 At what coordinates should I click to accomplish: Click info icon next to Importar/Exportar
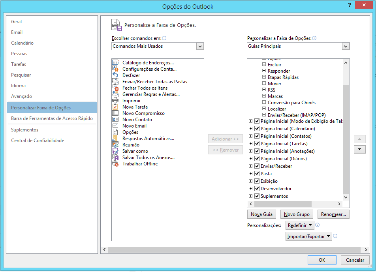click(x=335, y=236)
